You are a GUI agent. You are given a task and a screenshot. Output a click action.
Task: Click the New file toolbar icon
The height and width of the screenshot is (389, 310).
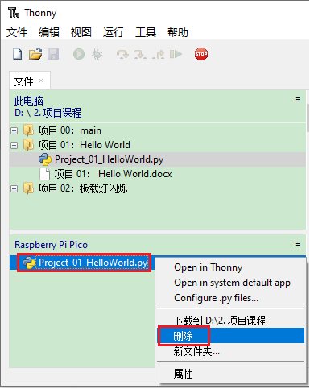click(x=18, y=54)
